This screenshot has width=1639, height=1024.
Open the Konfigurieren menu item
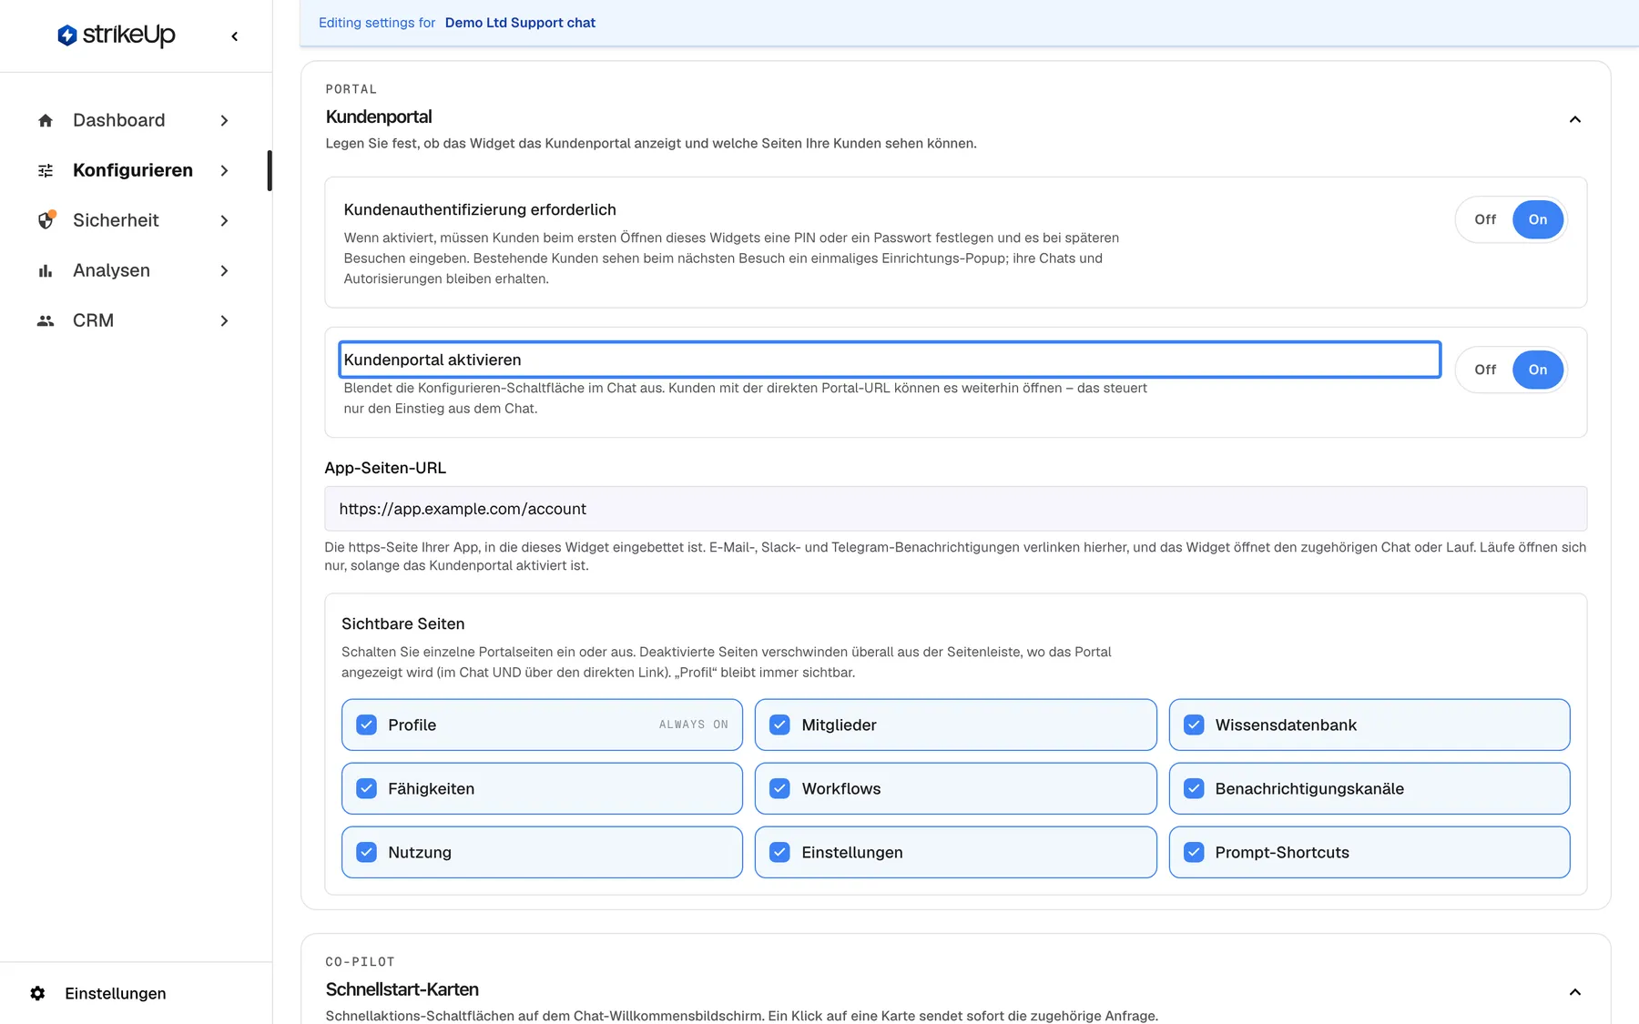tap(135, 170)
